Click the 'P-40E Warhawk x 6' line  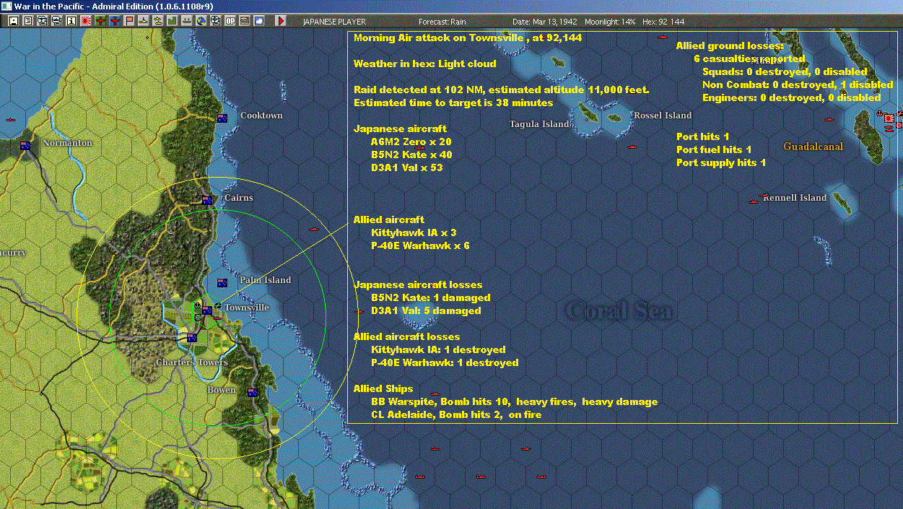click(x=421, y=245)
